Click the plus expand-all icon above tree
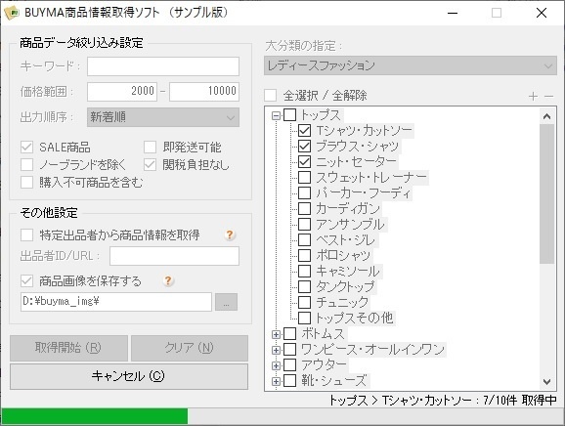The width and height of the screenshot is (565, 426). click(x=533, y=96)
